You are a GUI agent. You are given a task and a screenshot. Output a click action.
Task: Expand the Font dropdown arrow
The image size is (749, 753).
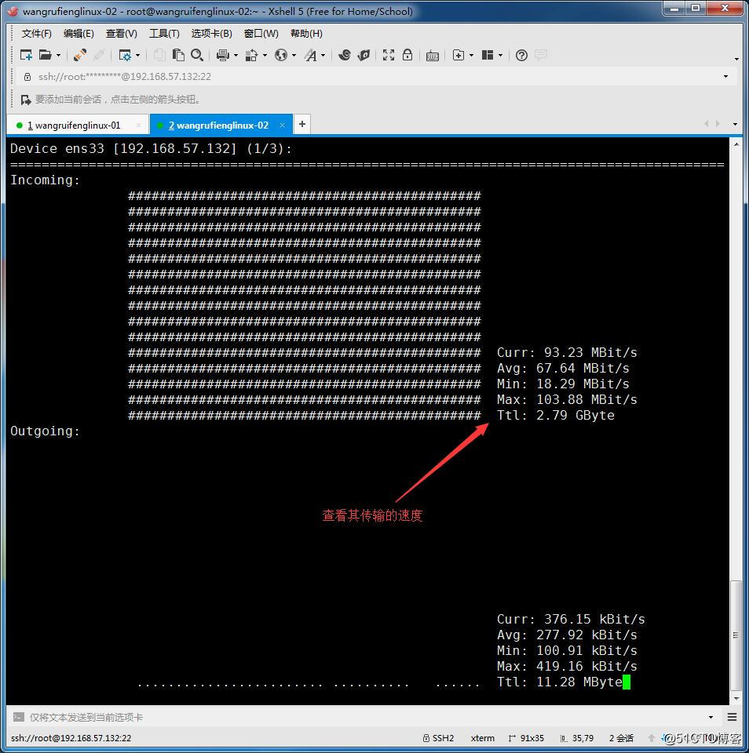pos(323,56)
